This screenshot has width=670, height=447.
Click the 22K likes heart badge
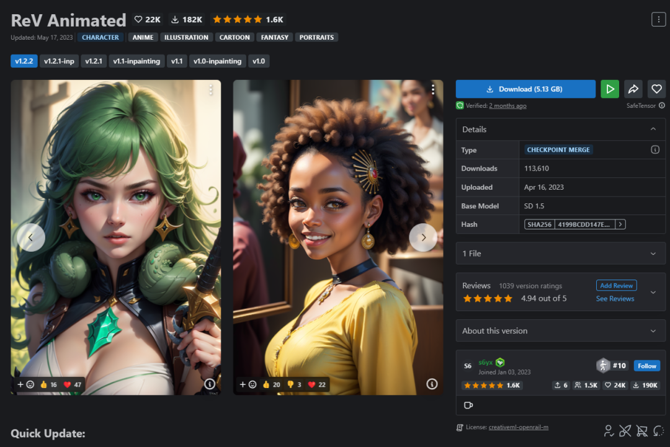(148, 20)
